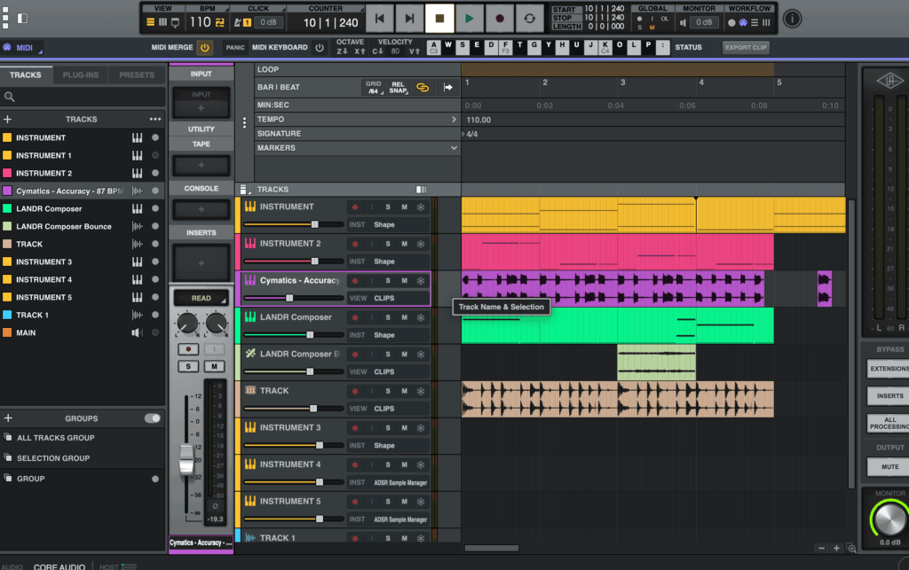
Task: Switch to the Plug-Ins tab
Action: point(80,75)
